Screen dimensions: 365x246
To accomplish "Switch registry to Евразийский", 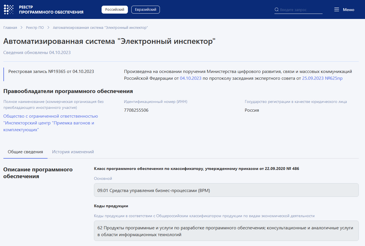I will [145, 10].
